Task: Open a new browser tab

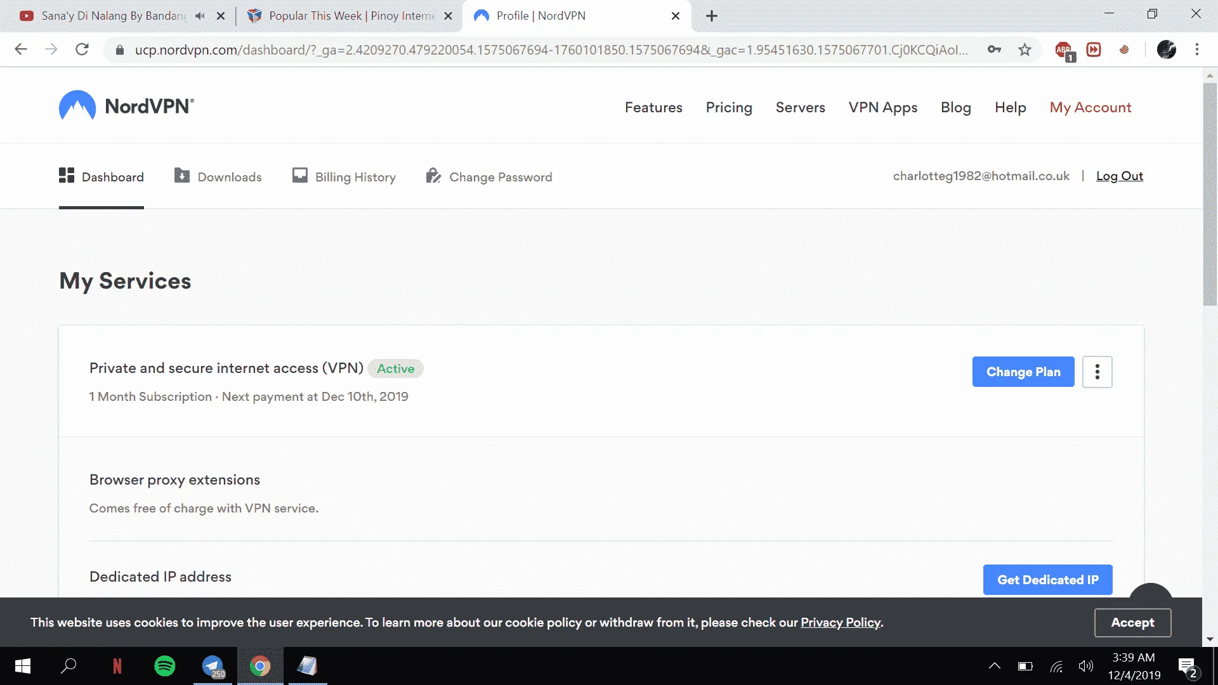Action: tap(712, 16)
